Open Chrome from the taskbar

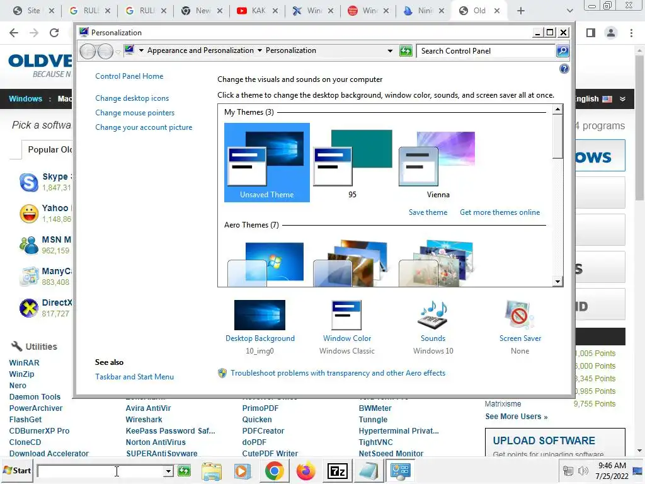[x=274, y=471]
